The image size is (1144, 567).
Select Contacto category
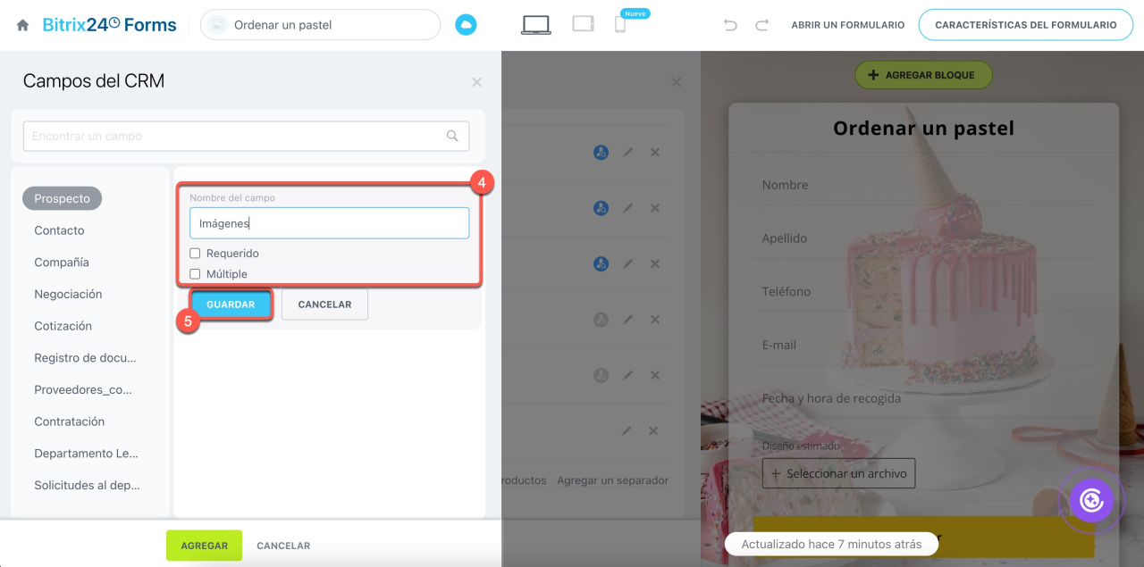click(x=59, y=230)
